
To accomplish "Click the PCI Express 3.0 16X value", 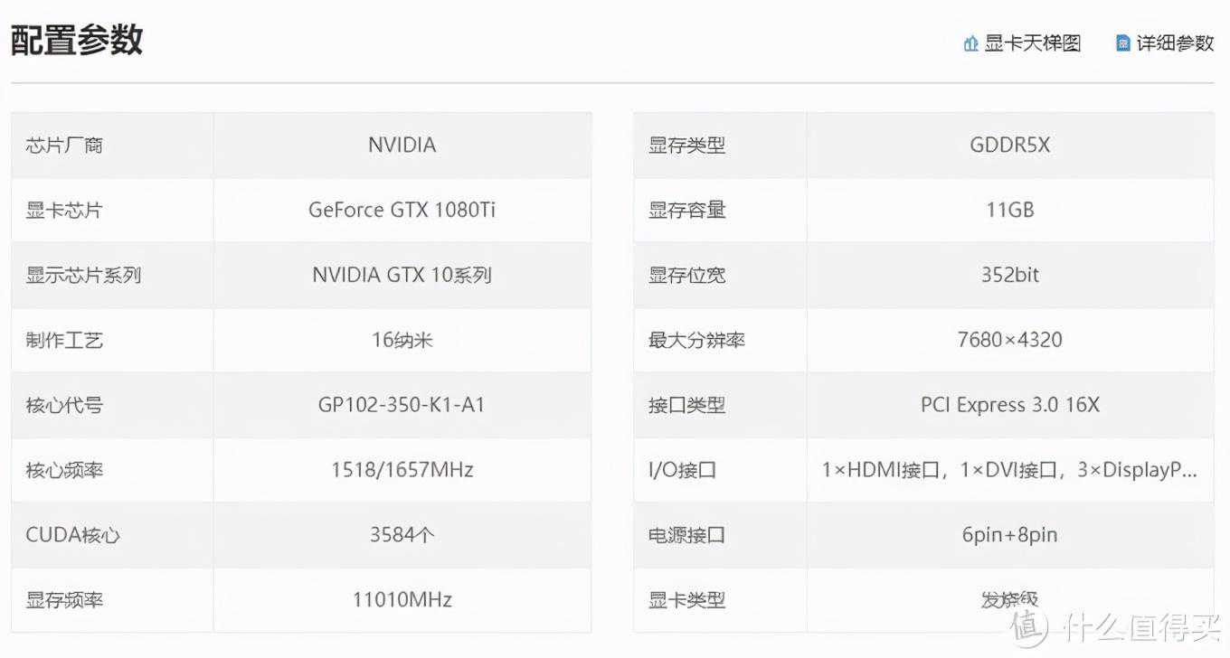I will [x=1009, y=405].
